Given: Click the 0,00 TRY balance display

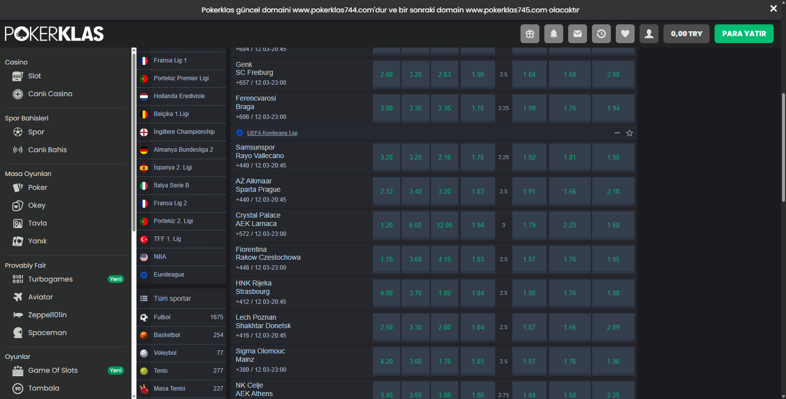Looking at the screenshot, I should pos(686,34).
